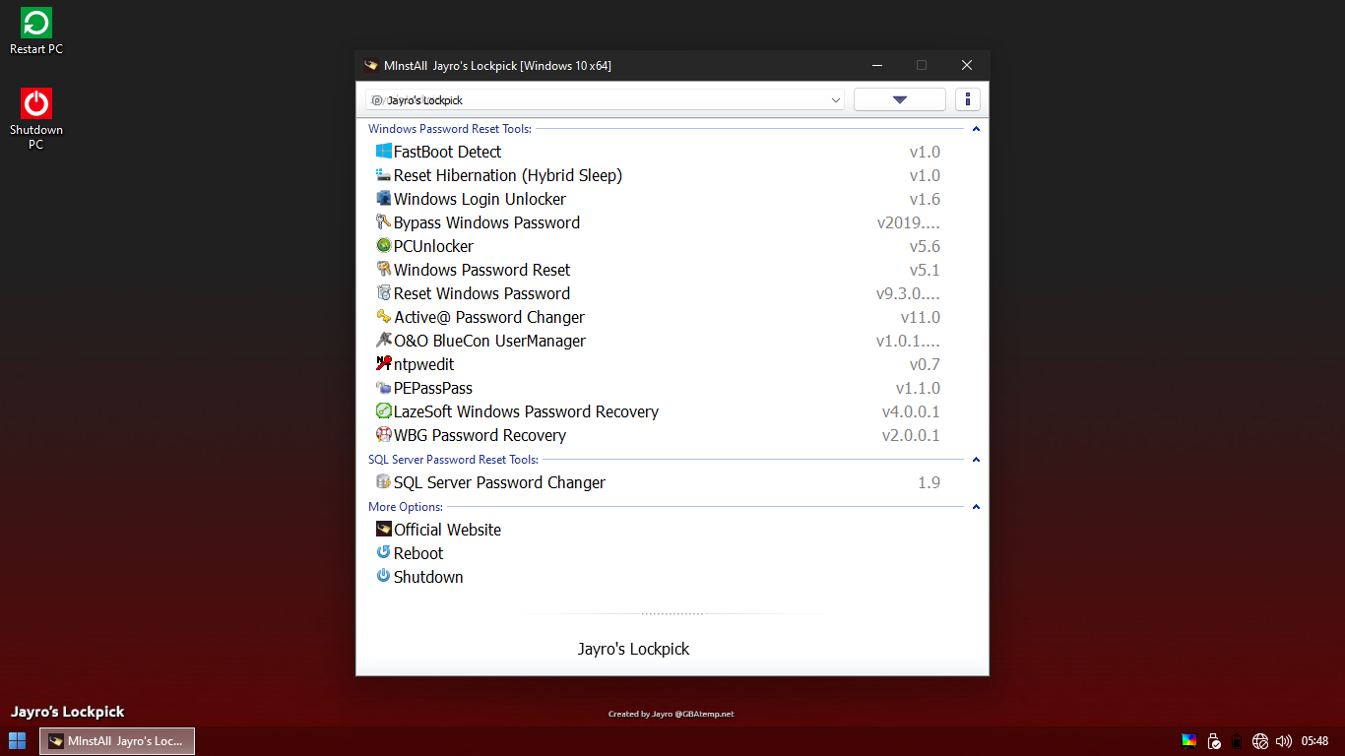
Task: Click the network globe tray icon
Action: click(x=1260, y=741)
